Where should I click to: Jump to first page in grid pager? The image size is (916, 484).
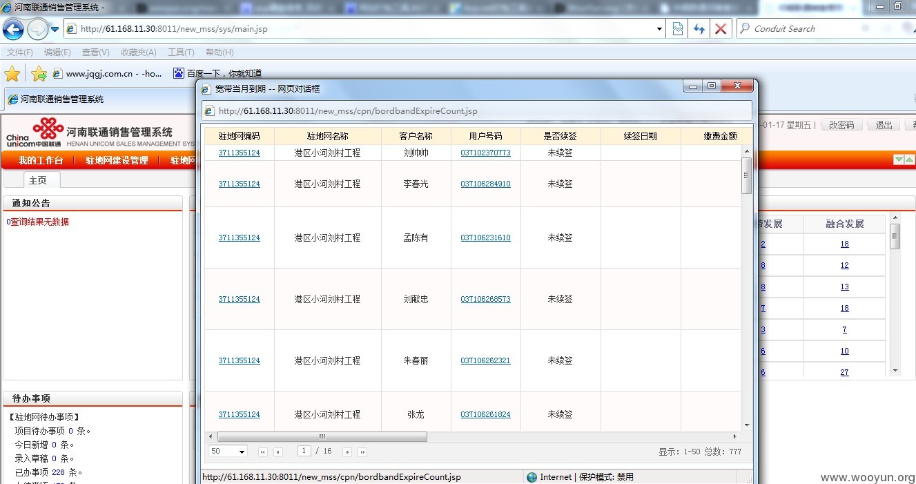263,452
